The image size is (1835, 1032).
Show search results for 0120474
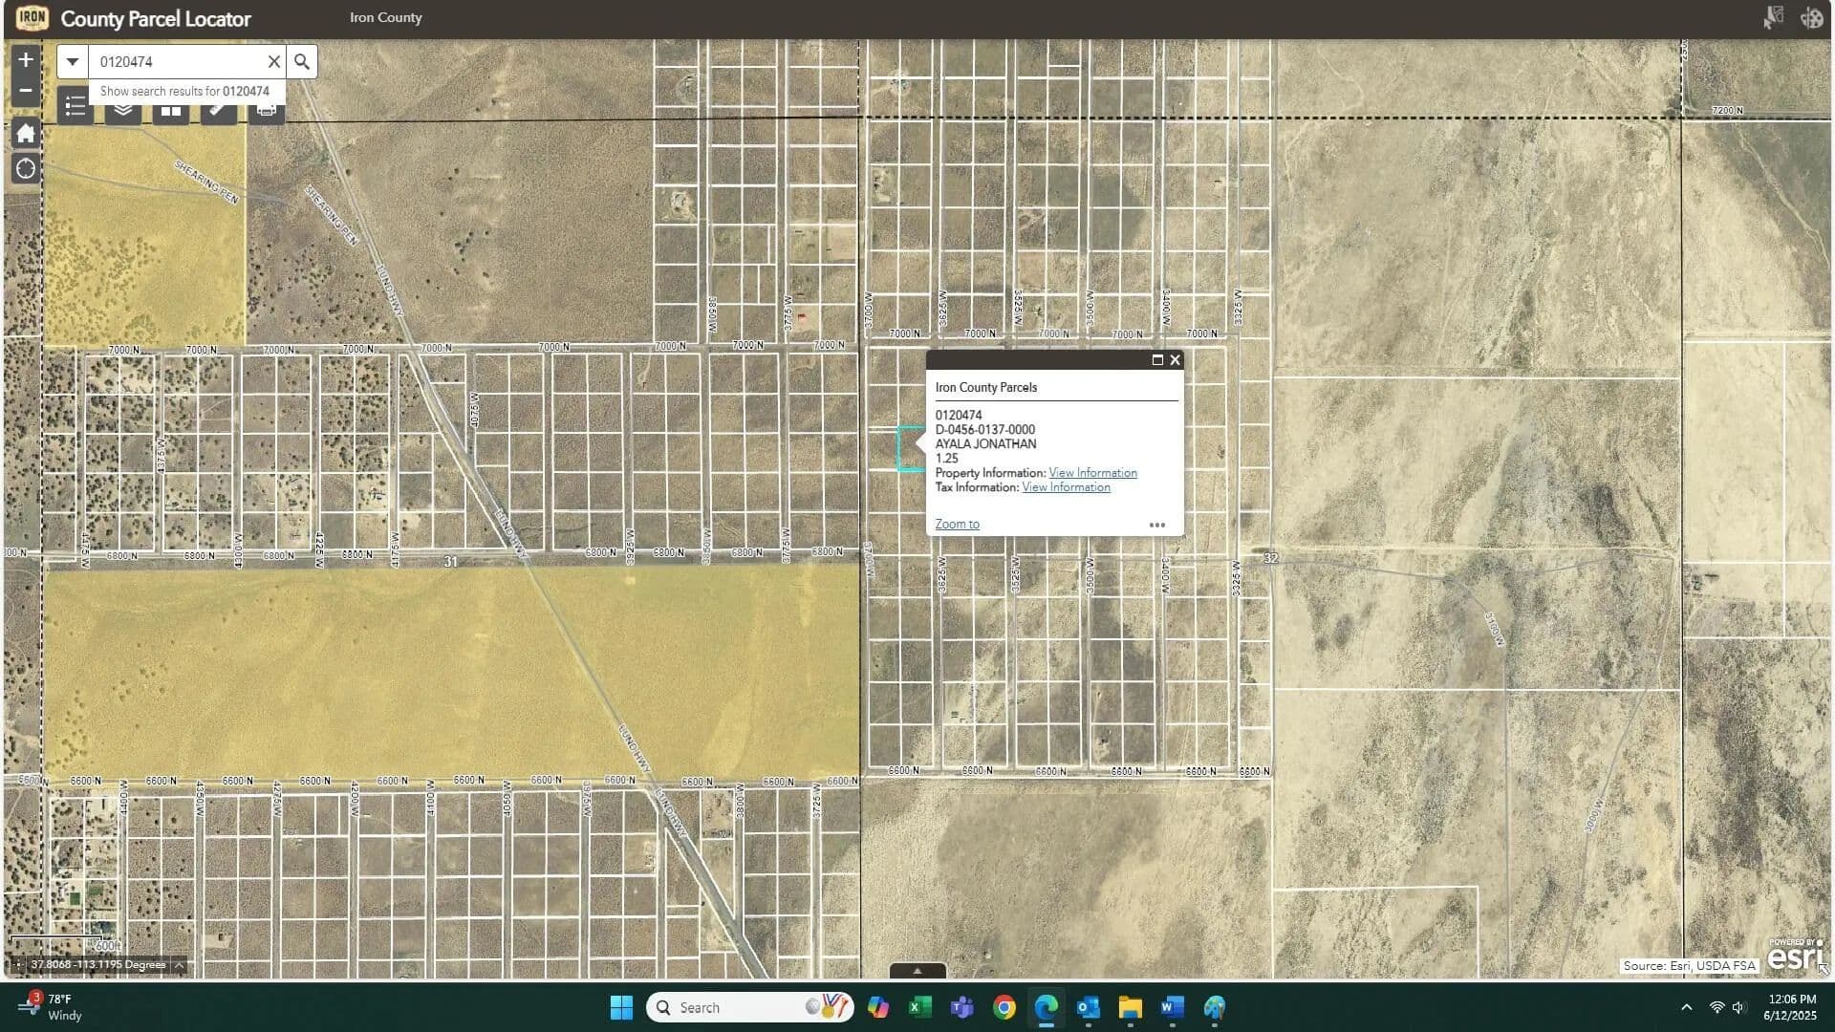click(x=184, y=92)
